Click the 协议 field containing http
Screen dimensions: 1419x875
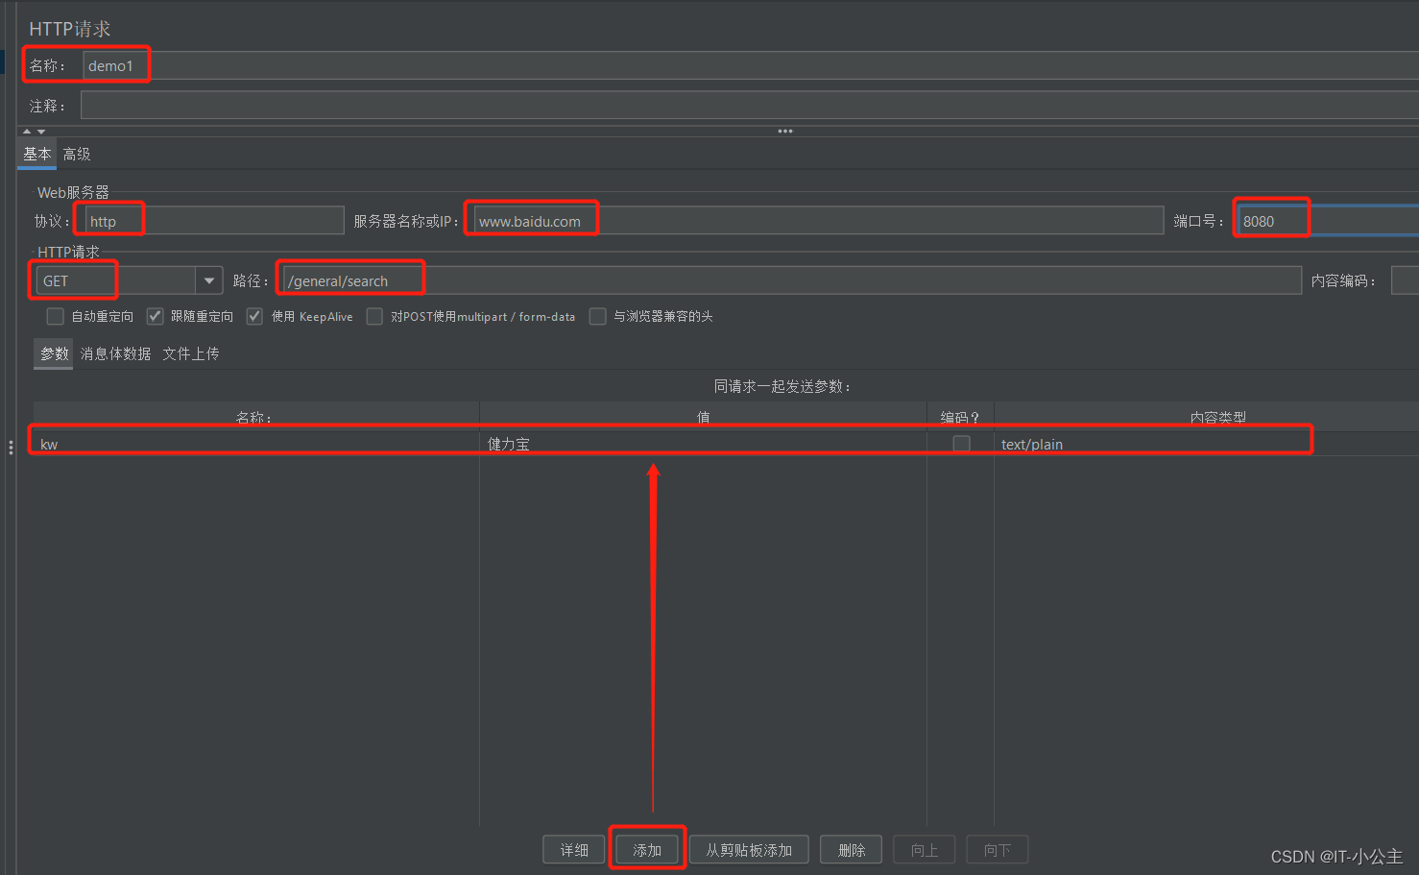tap(214, 221)
